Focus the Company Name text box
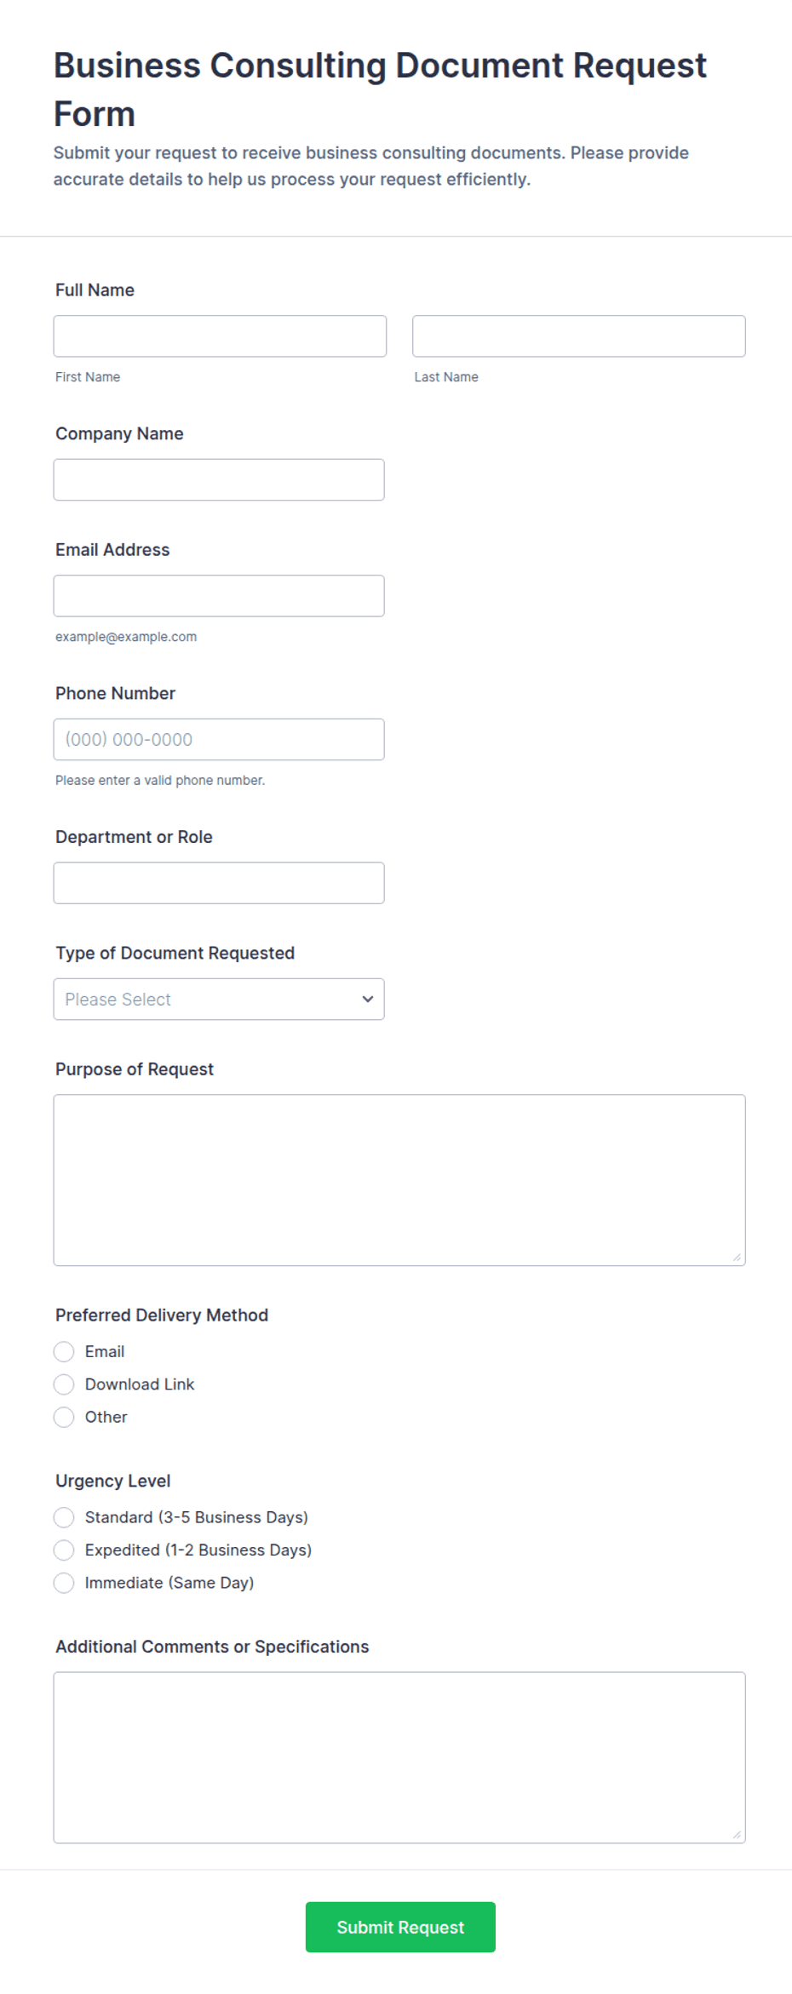This screenshot has width=792, height=1994. [x=219, y=480]
